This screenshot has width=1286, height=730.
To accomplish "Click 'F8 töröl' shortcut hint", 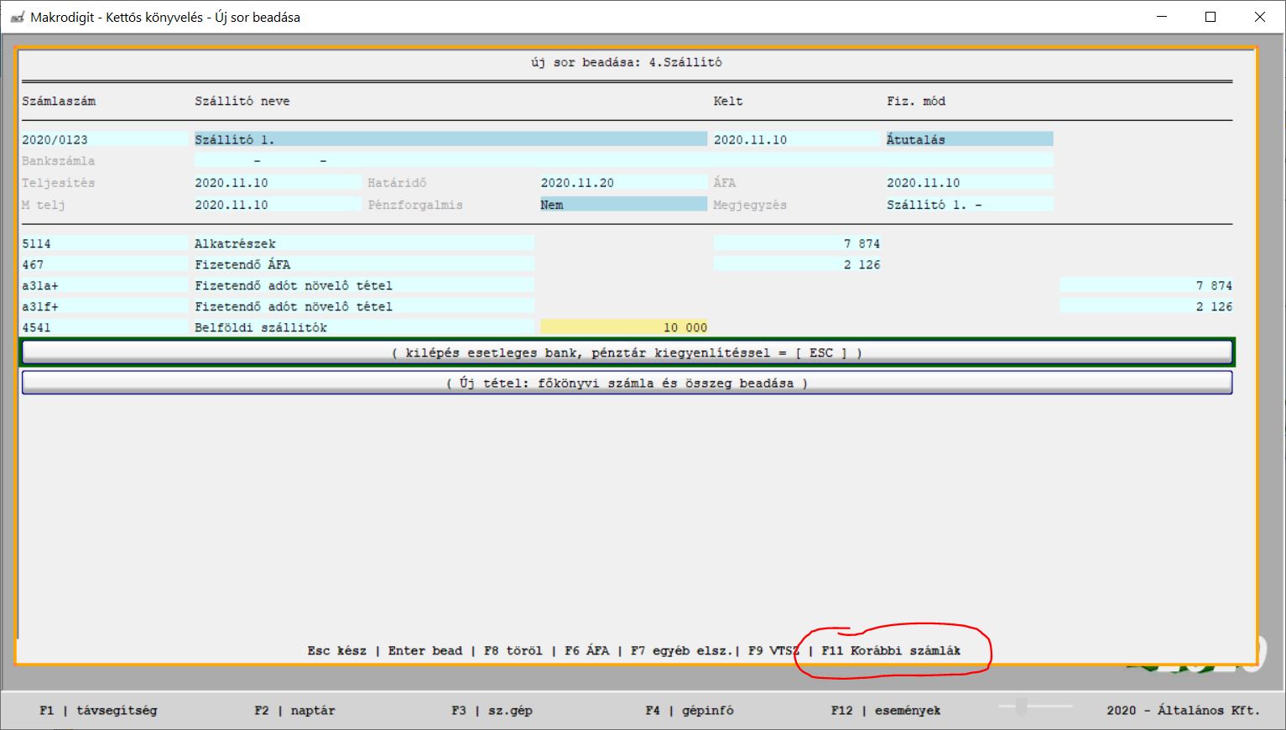I will coord(513,650).
